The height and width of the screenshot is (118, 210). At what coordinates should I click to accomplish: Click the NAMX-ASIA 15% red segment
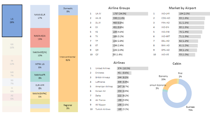click(x=40, y=38)
